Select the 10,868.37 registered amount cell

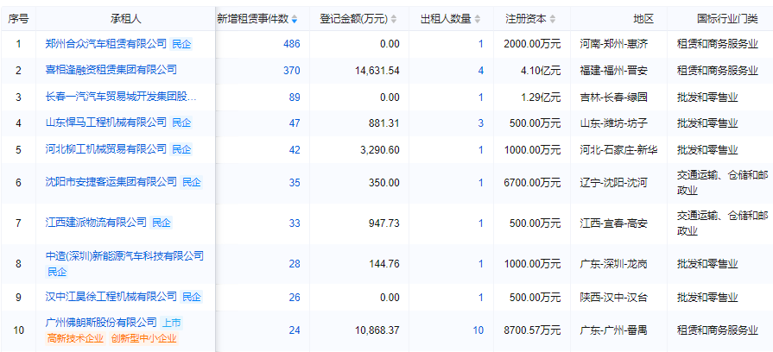point(377,330)
